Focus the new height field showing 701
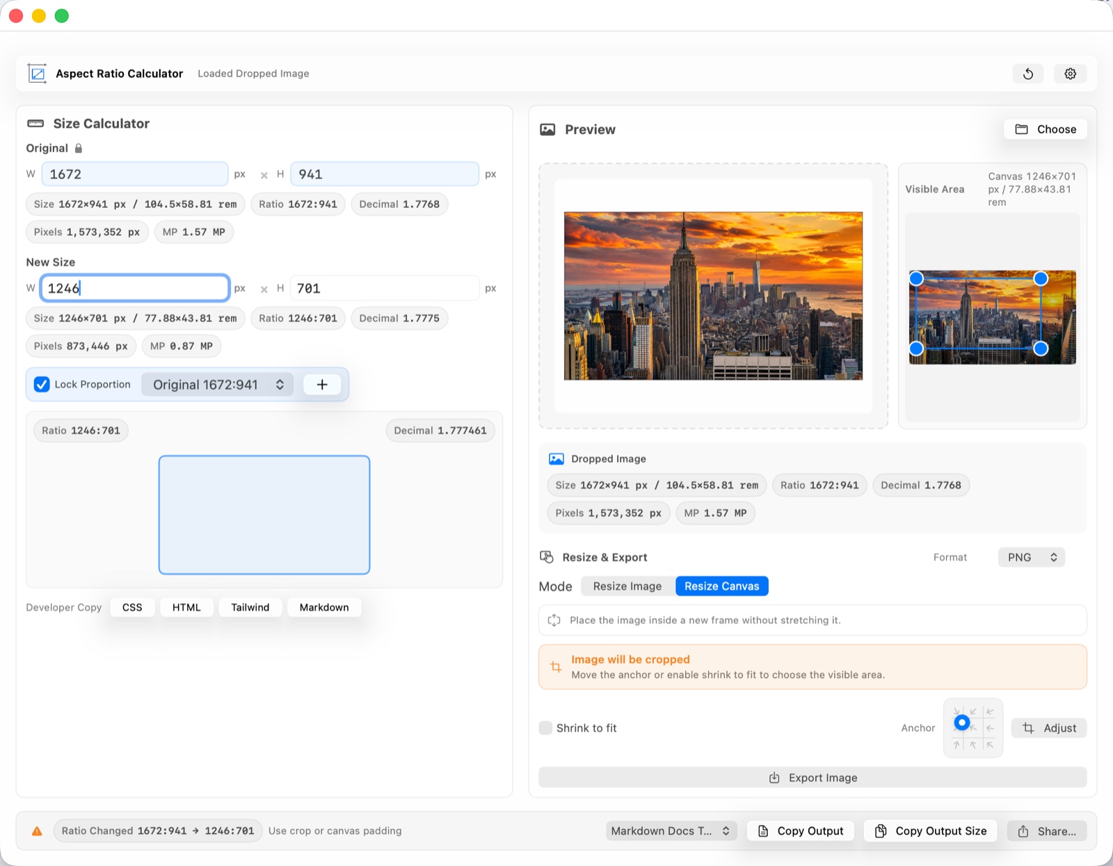This screenshot has width=1113, height=866. click(385, 288)
